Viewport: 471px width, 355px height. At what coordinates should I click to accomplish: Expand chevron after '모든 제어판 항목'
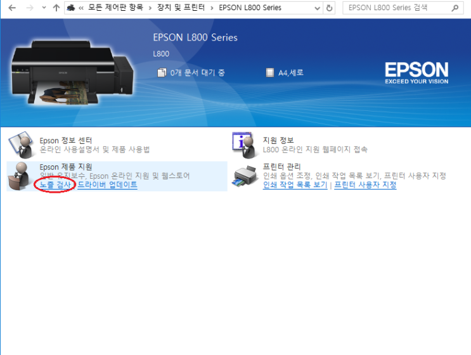(x=150, y=8)
